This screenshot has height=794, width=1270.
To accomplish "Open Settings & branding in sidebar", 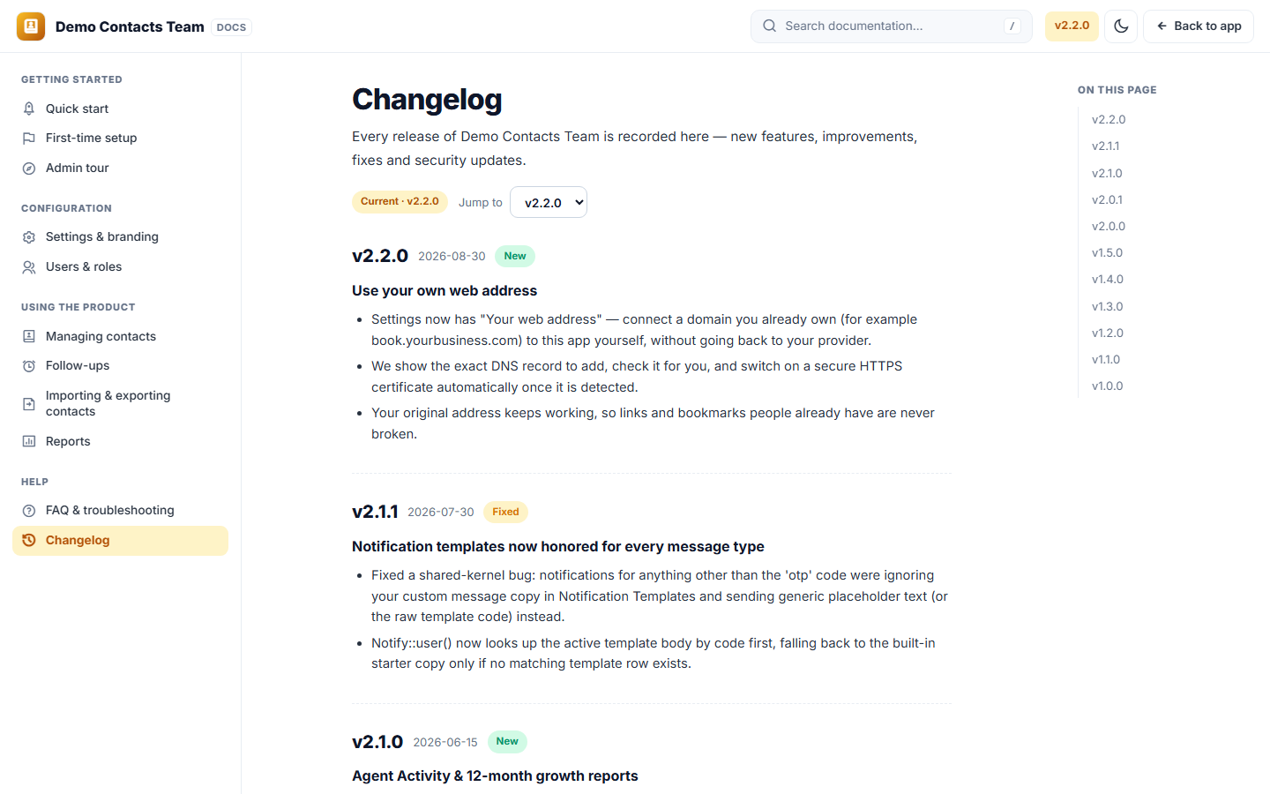I will tap(120, 237).
